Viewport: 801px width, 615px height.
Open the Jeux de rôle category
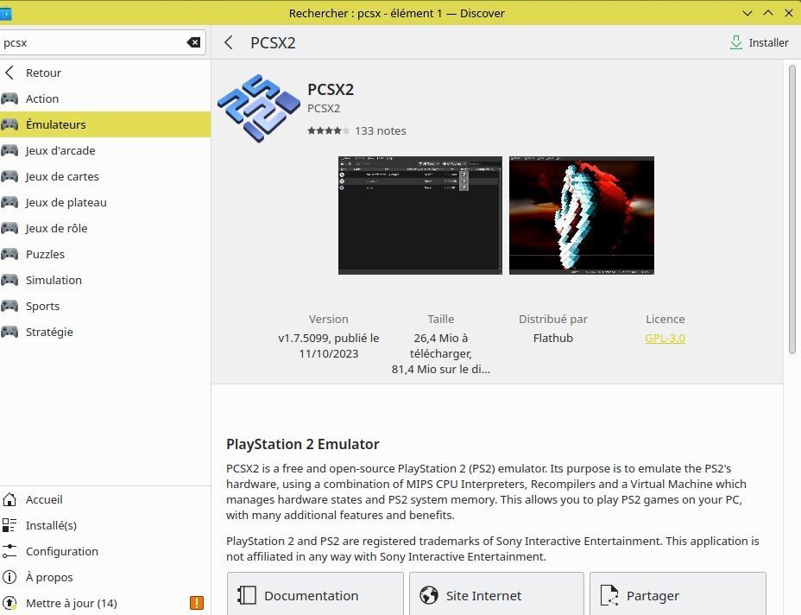pos(104,228)
